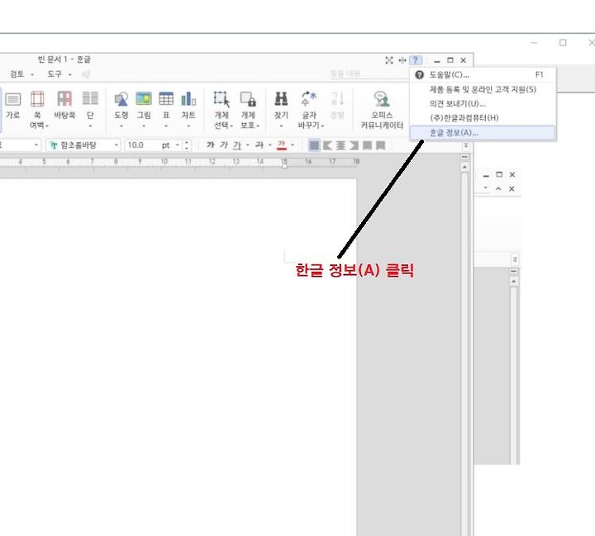Expand the underline style dropdown arrow
The image size is (595, 536).
tap(248, 145)
